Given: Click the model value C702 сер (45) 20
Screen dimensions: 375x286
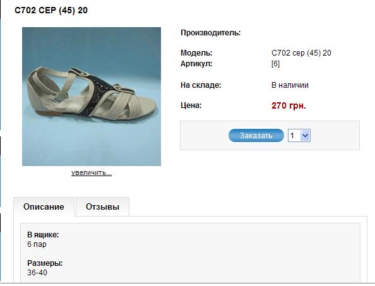Looking at the screenshot, I should [x=301, y=53].
